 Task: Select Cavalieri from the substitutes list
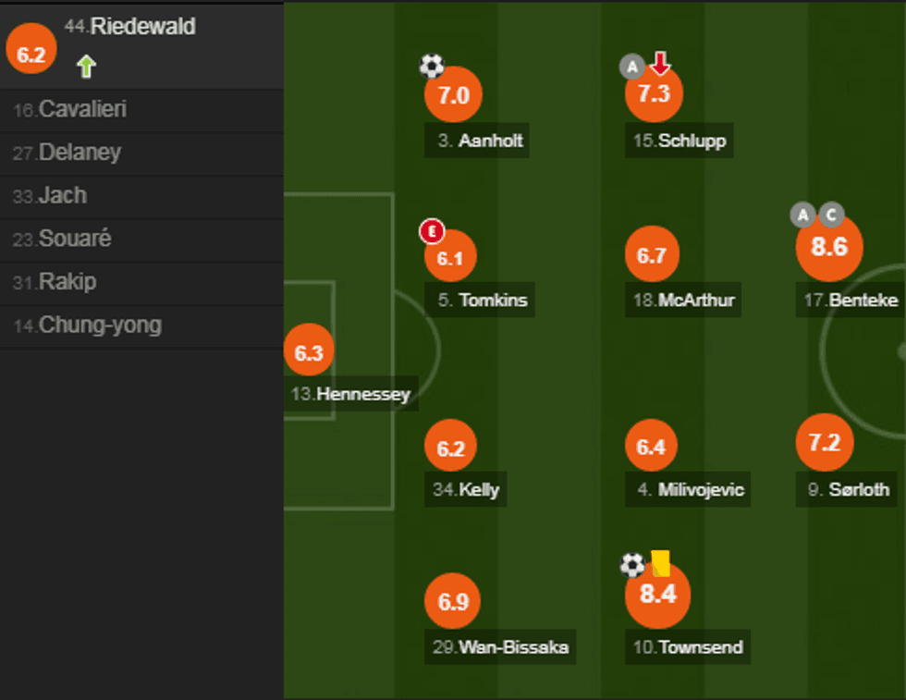[83, 109]
